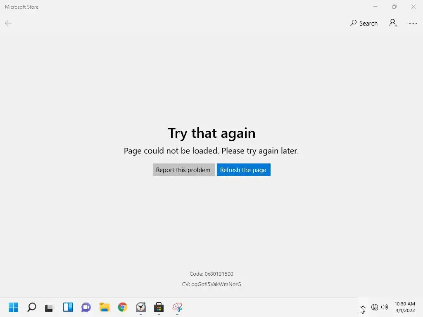Click the error code 0x80131500 text
This screenshot has width=423, height=317.
(211, 274)
